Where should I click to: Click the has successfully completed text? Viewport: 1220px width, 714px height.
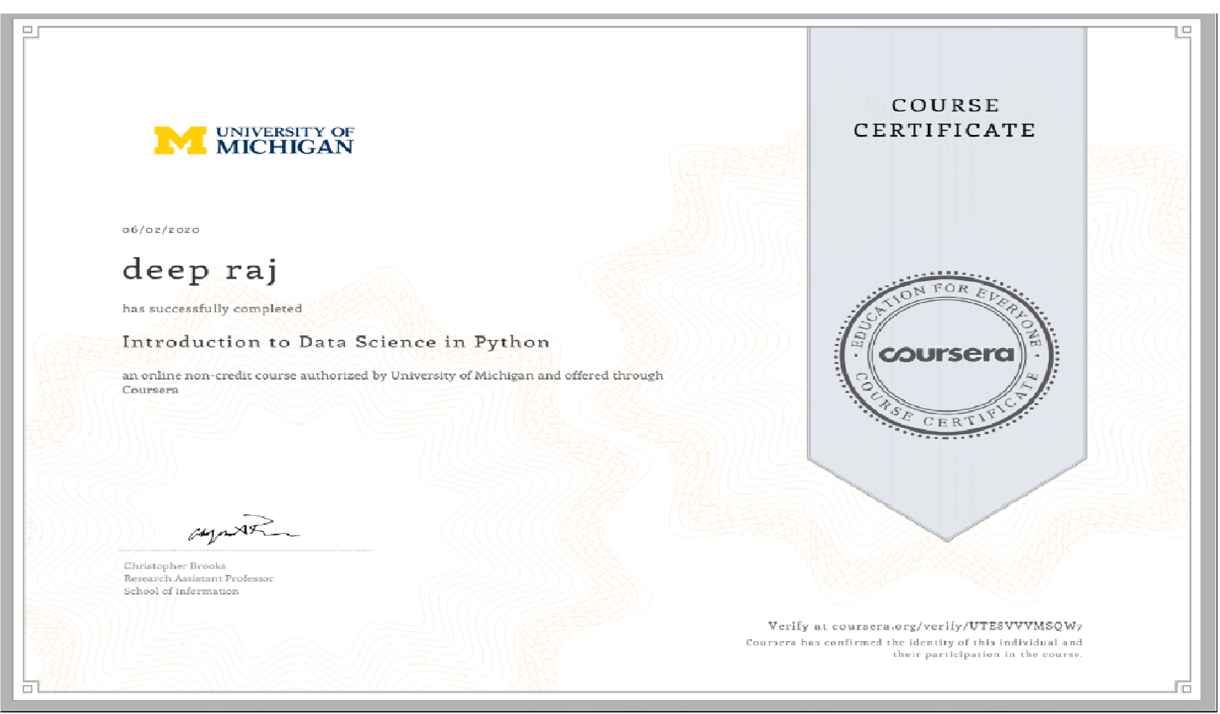tap(212, 309)
